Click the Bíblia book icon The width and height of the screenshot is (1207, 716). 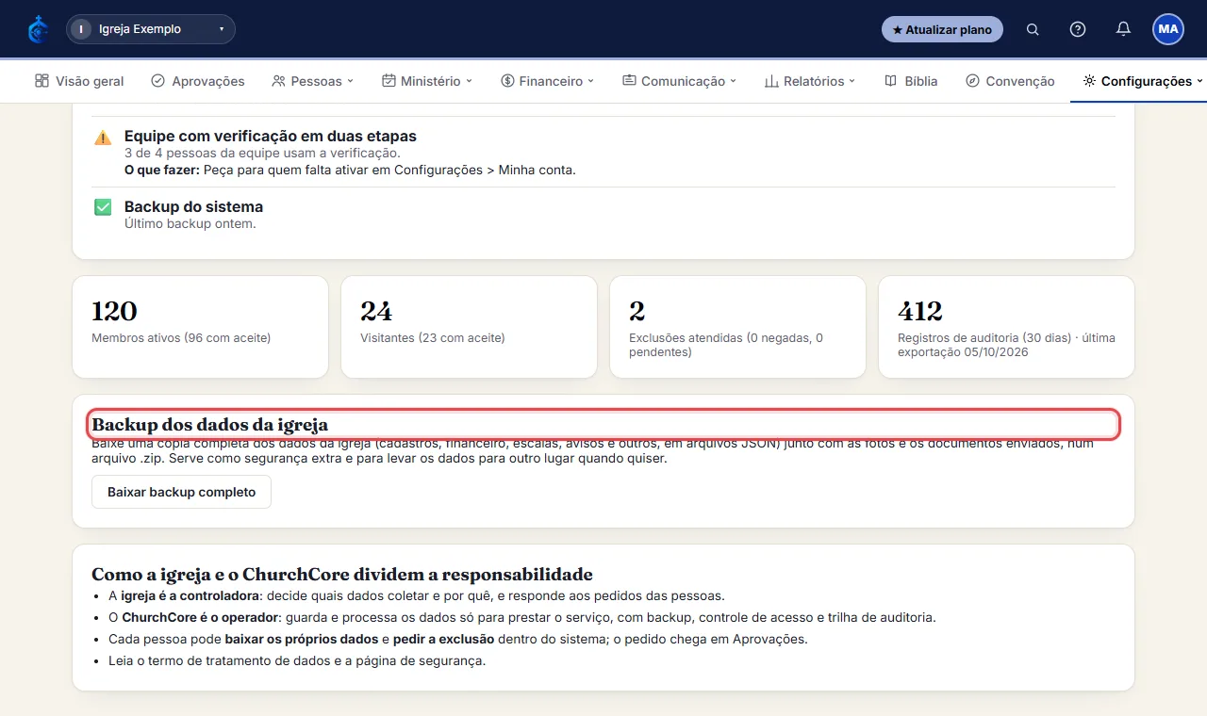890,81
